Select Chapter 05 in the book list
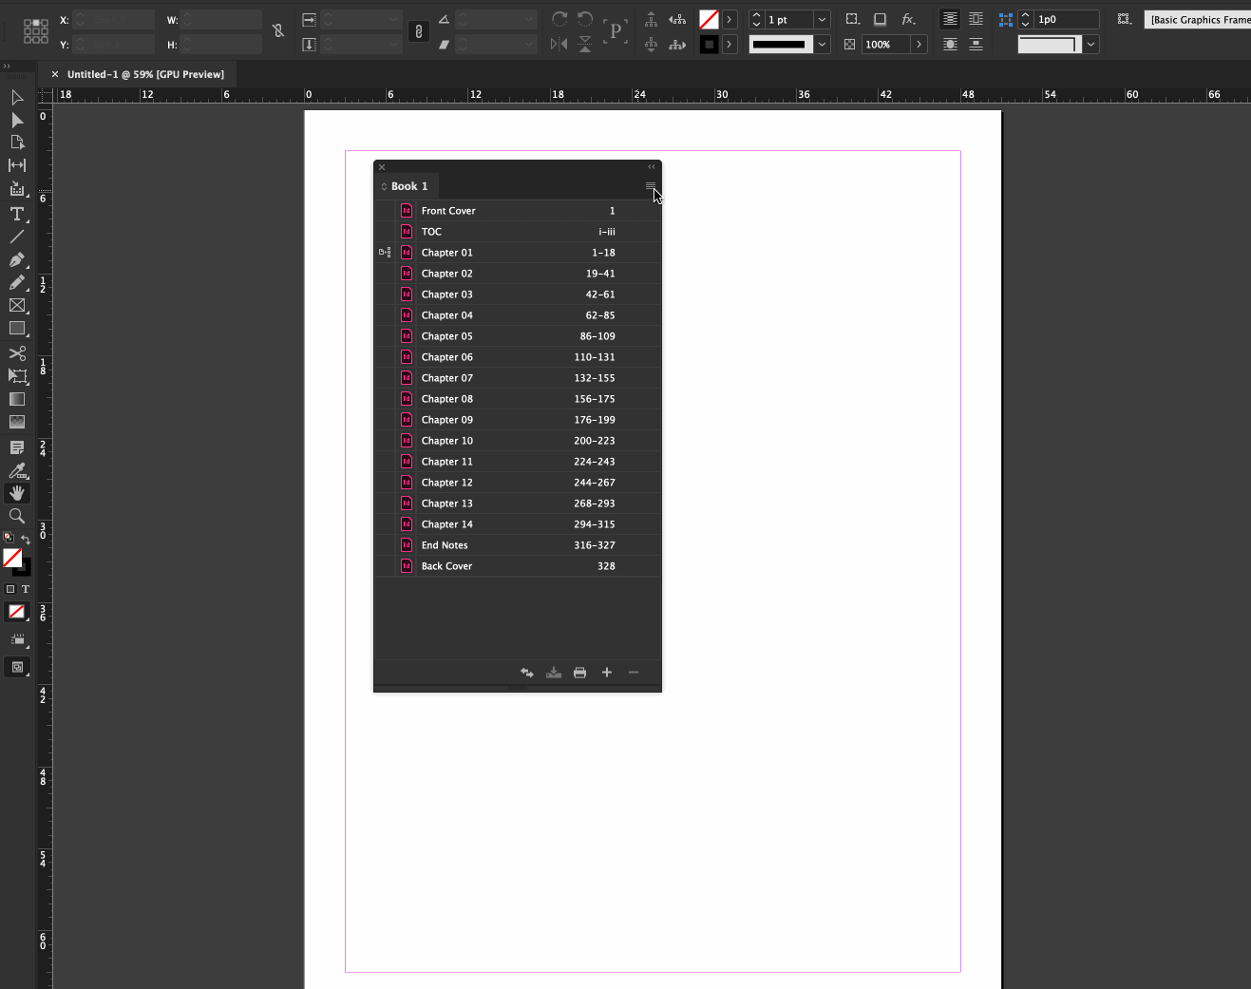The image size is (1251, 989). (518, 336)
